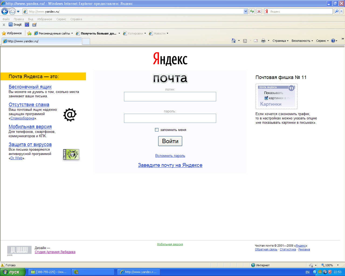Image resolution: width=345 pixels, height=276 pixels.
Task: Tick the 'запомнить меня' checkbox
Action: pyautogui.click(x=157, y=130)
